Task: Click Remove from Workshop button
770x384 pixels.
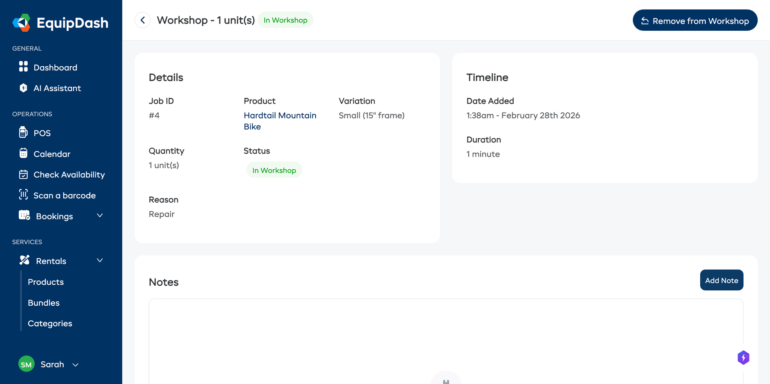Action: (x=695, y=21)
